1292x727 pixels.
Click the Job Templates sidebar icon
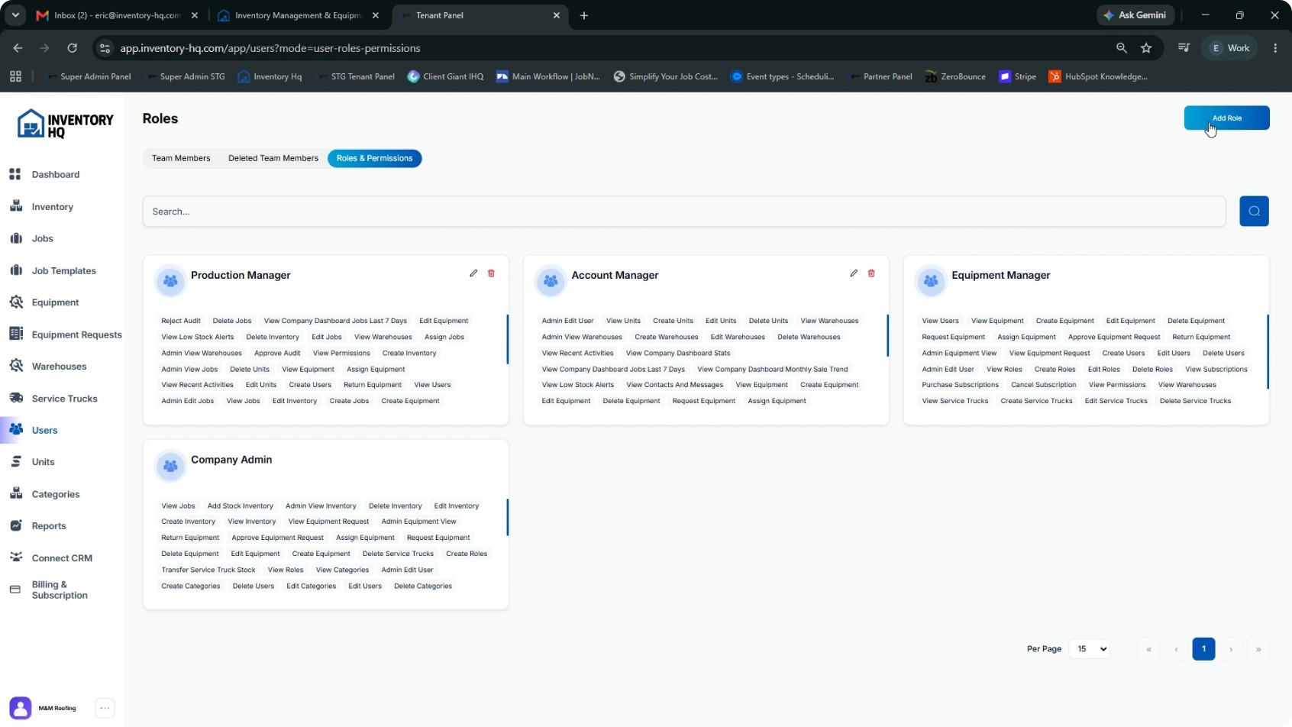click(x=15, y=270)
